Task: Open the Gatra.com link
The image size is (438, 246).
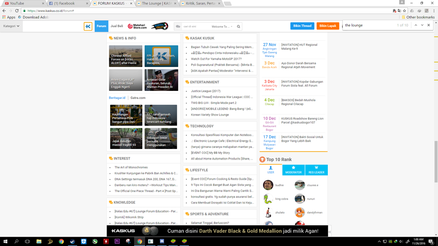Action: (138, 98)
